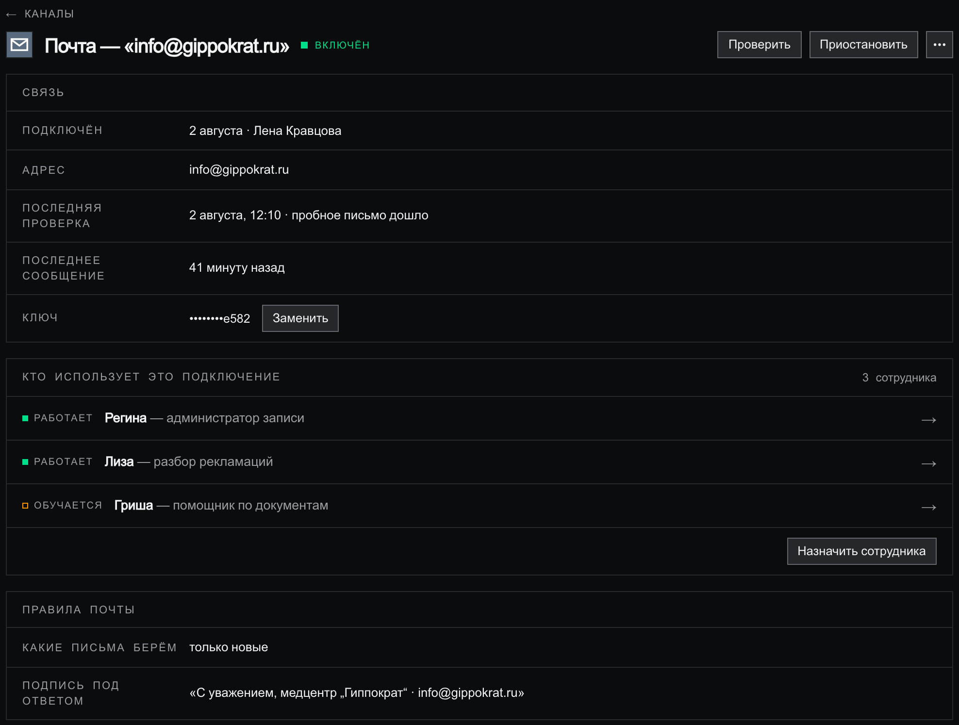
Task: Click 'только новые' mail rule value
Action: (x=229, y=647)
